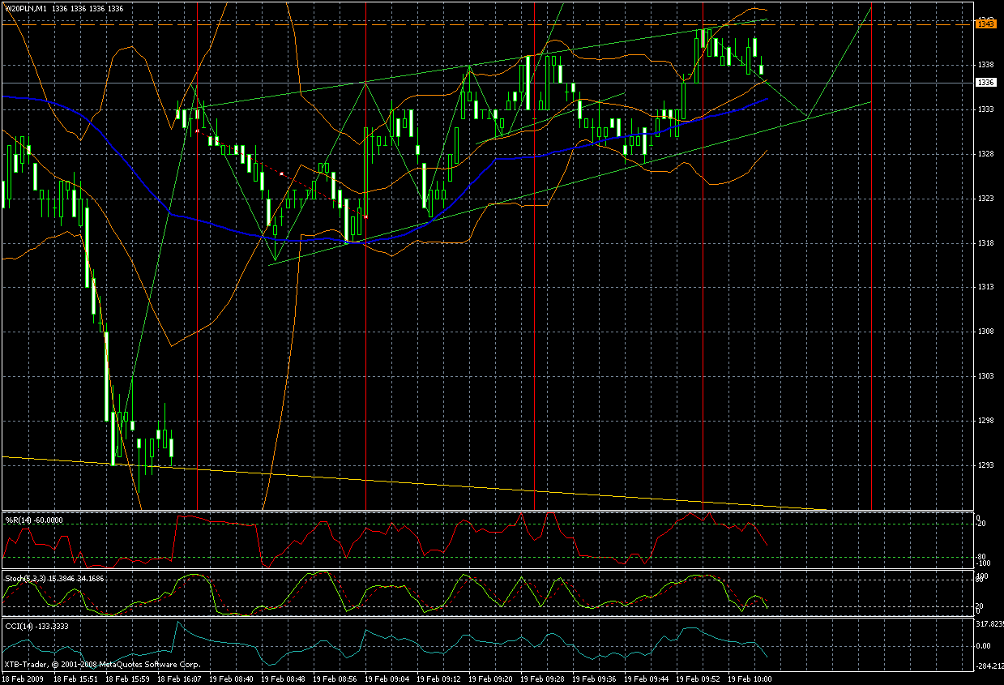Click the 1298 price axis label
The image size is (1004, 685).
pos(985,421)
